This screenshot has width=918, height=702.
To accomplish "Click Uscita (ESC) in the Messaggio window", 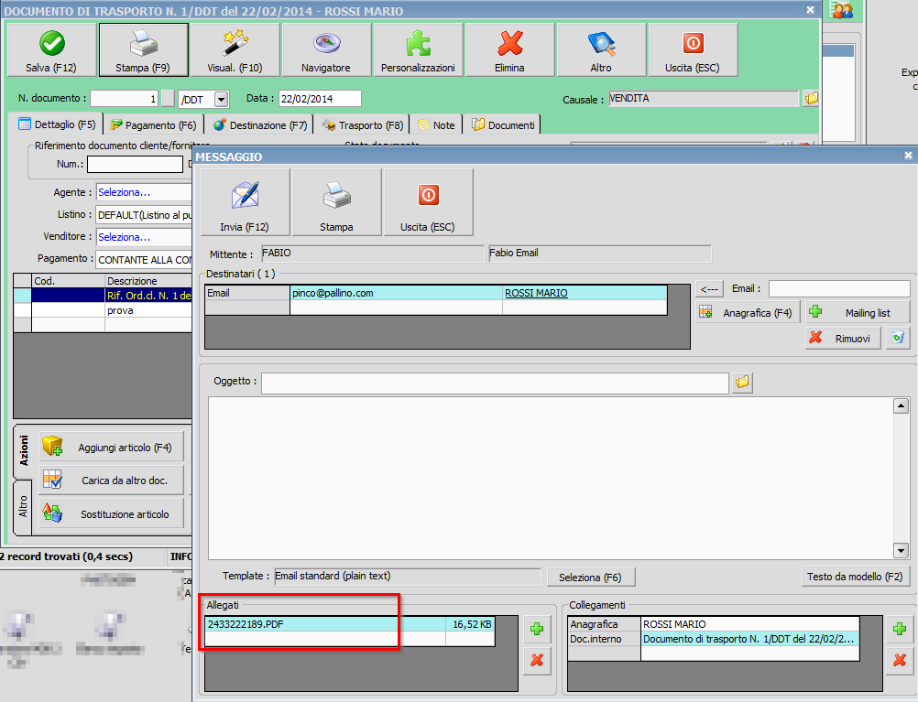I will coord(428,202).
